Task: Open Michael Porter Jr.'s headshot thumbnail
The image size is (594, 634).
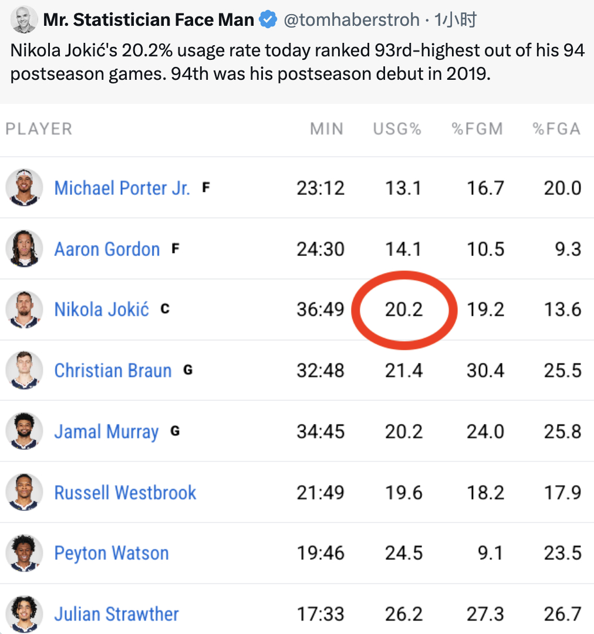Action: [x=24, y=188]
